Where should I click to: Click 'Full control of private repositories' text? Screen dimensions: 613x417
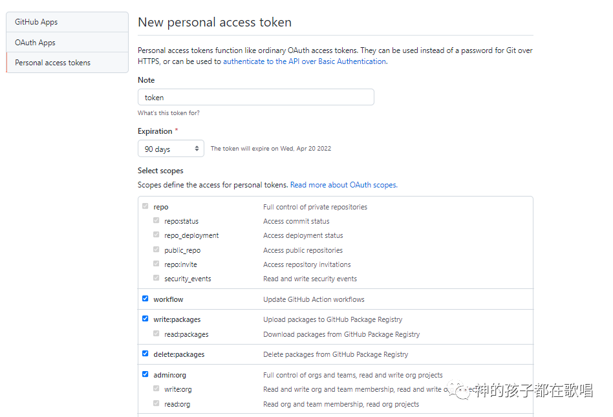[315, 207]
